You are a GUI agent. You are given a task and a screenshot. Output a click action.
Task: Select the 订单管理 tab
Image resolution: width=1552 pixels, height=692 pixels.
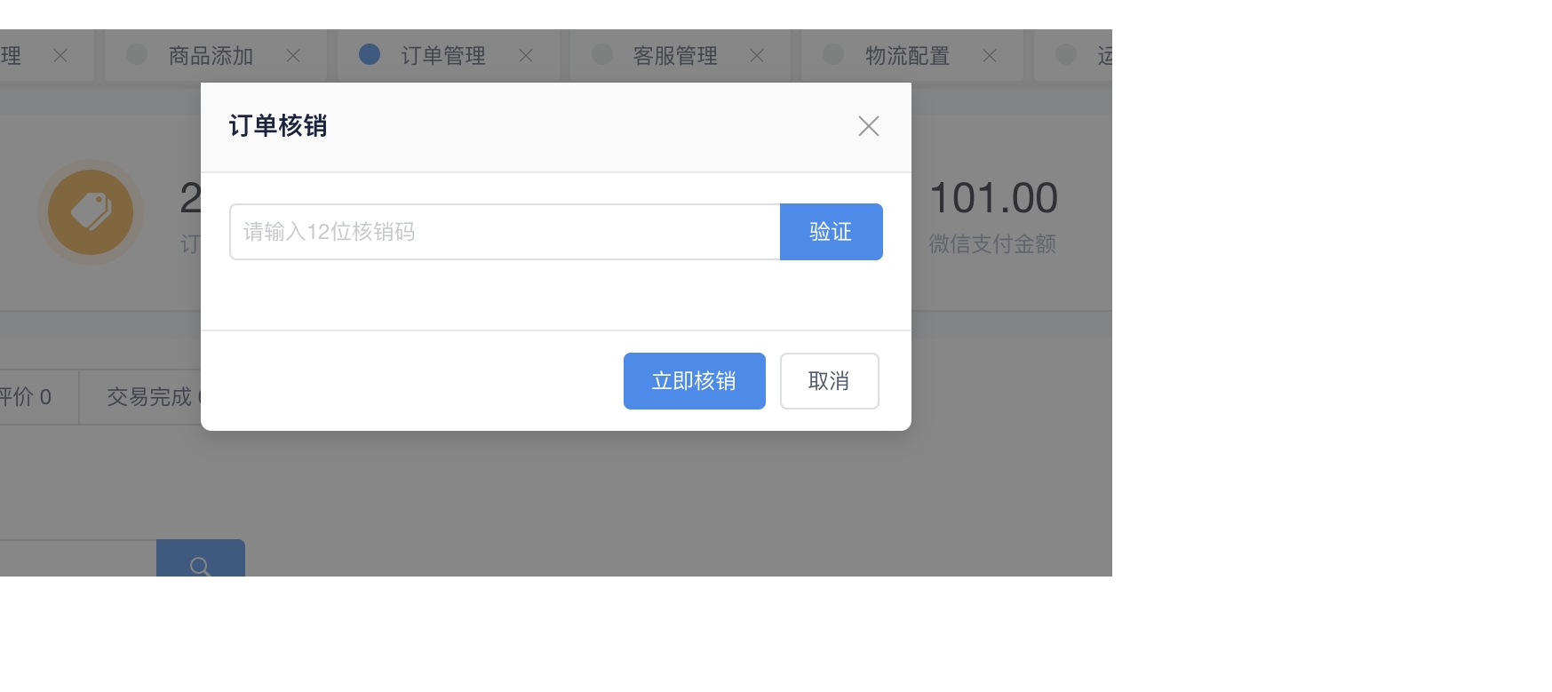tap(442, 56)
